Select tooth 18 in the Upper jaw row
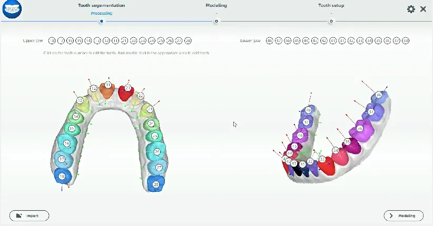Viewport: 433px width, 226px height. (x=52, y=40)
